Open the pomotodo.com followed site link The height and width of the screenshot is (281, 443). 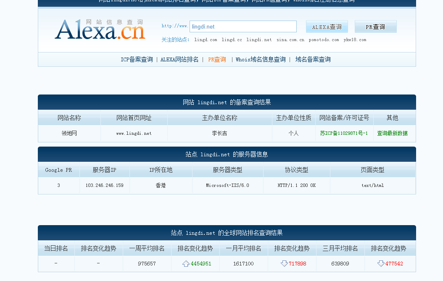tap(324, 40)
